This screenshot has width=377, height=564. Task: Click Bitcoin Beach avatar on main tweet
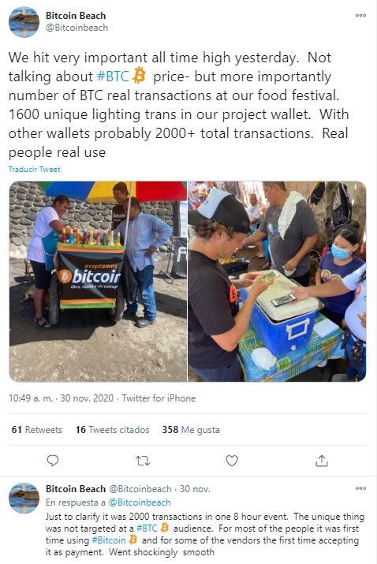point(24,22)
